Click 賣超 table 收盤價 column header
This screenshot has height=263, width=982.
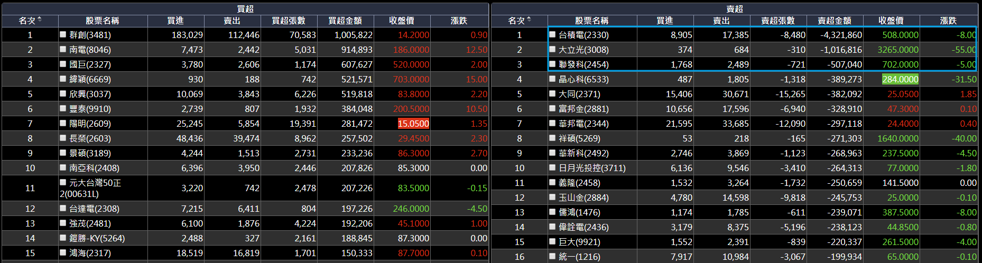891,21
